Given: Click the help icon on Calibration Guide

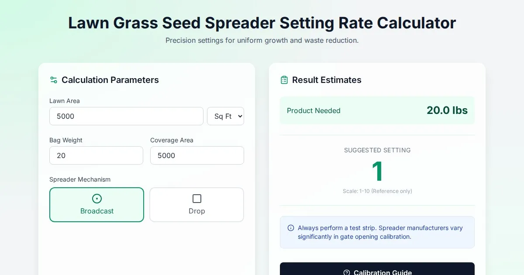Looking at the screenshot, I should coord(347,272).
